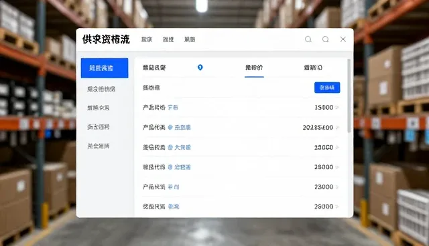Close the dialog with the X icon

(343, 39)
